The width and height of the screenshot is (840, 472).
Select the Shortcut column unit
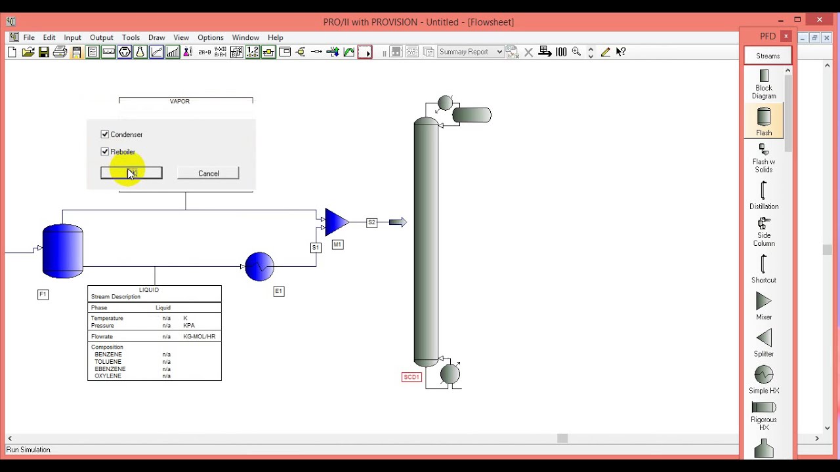(x=764, y=269)
